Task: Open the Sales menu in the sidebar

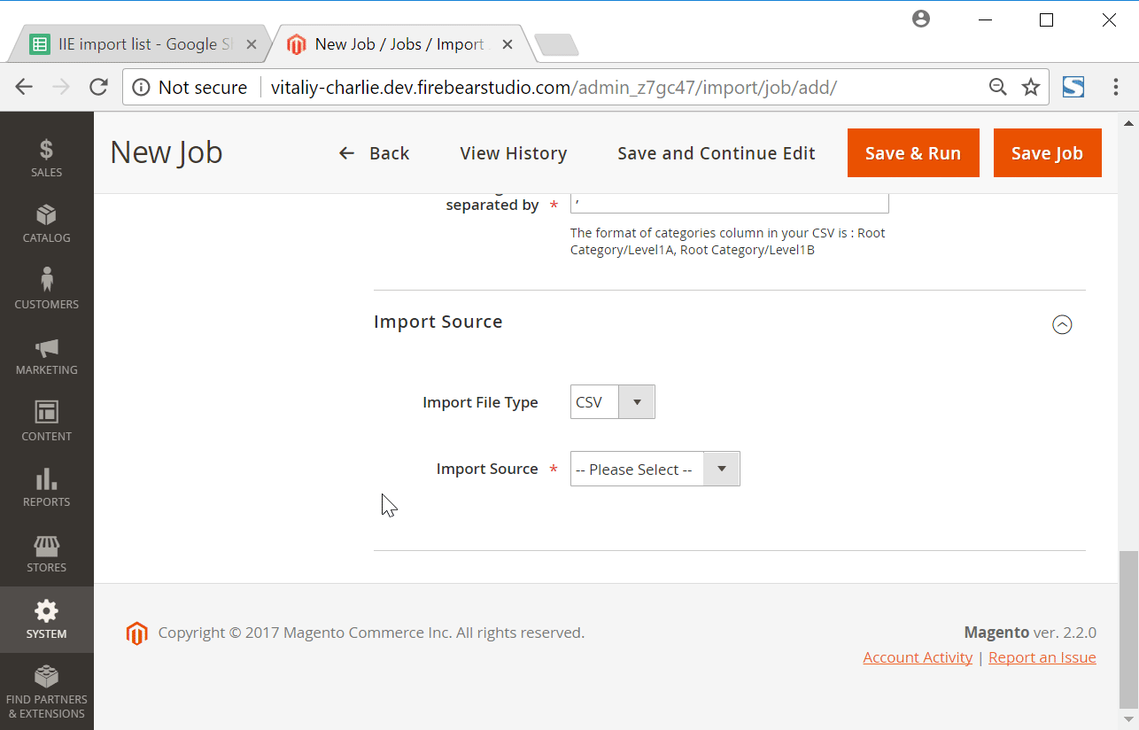Action: point(46,153)
